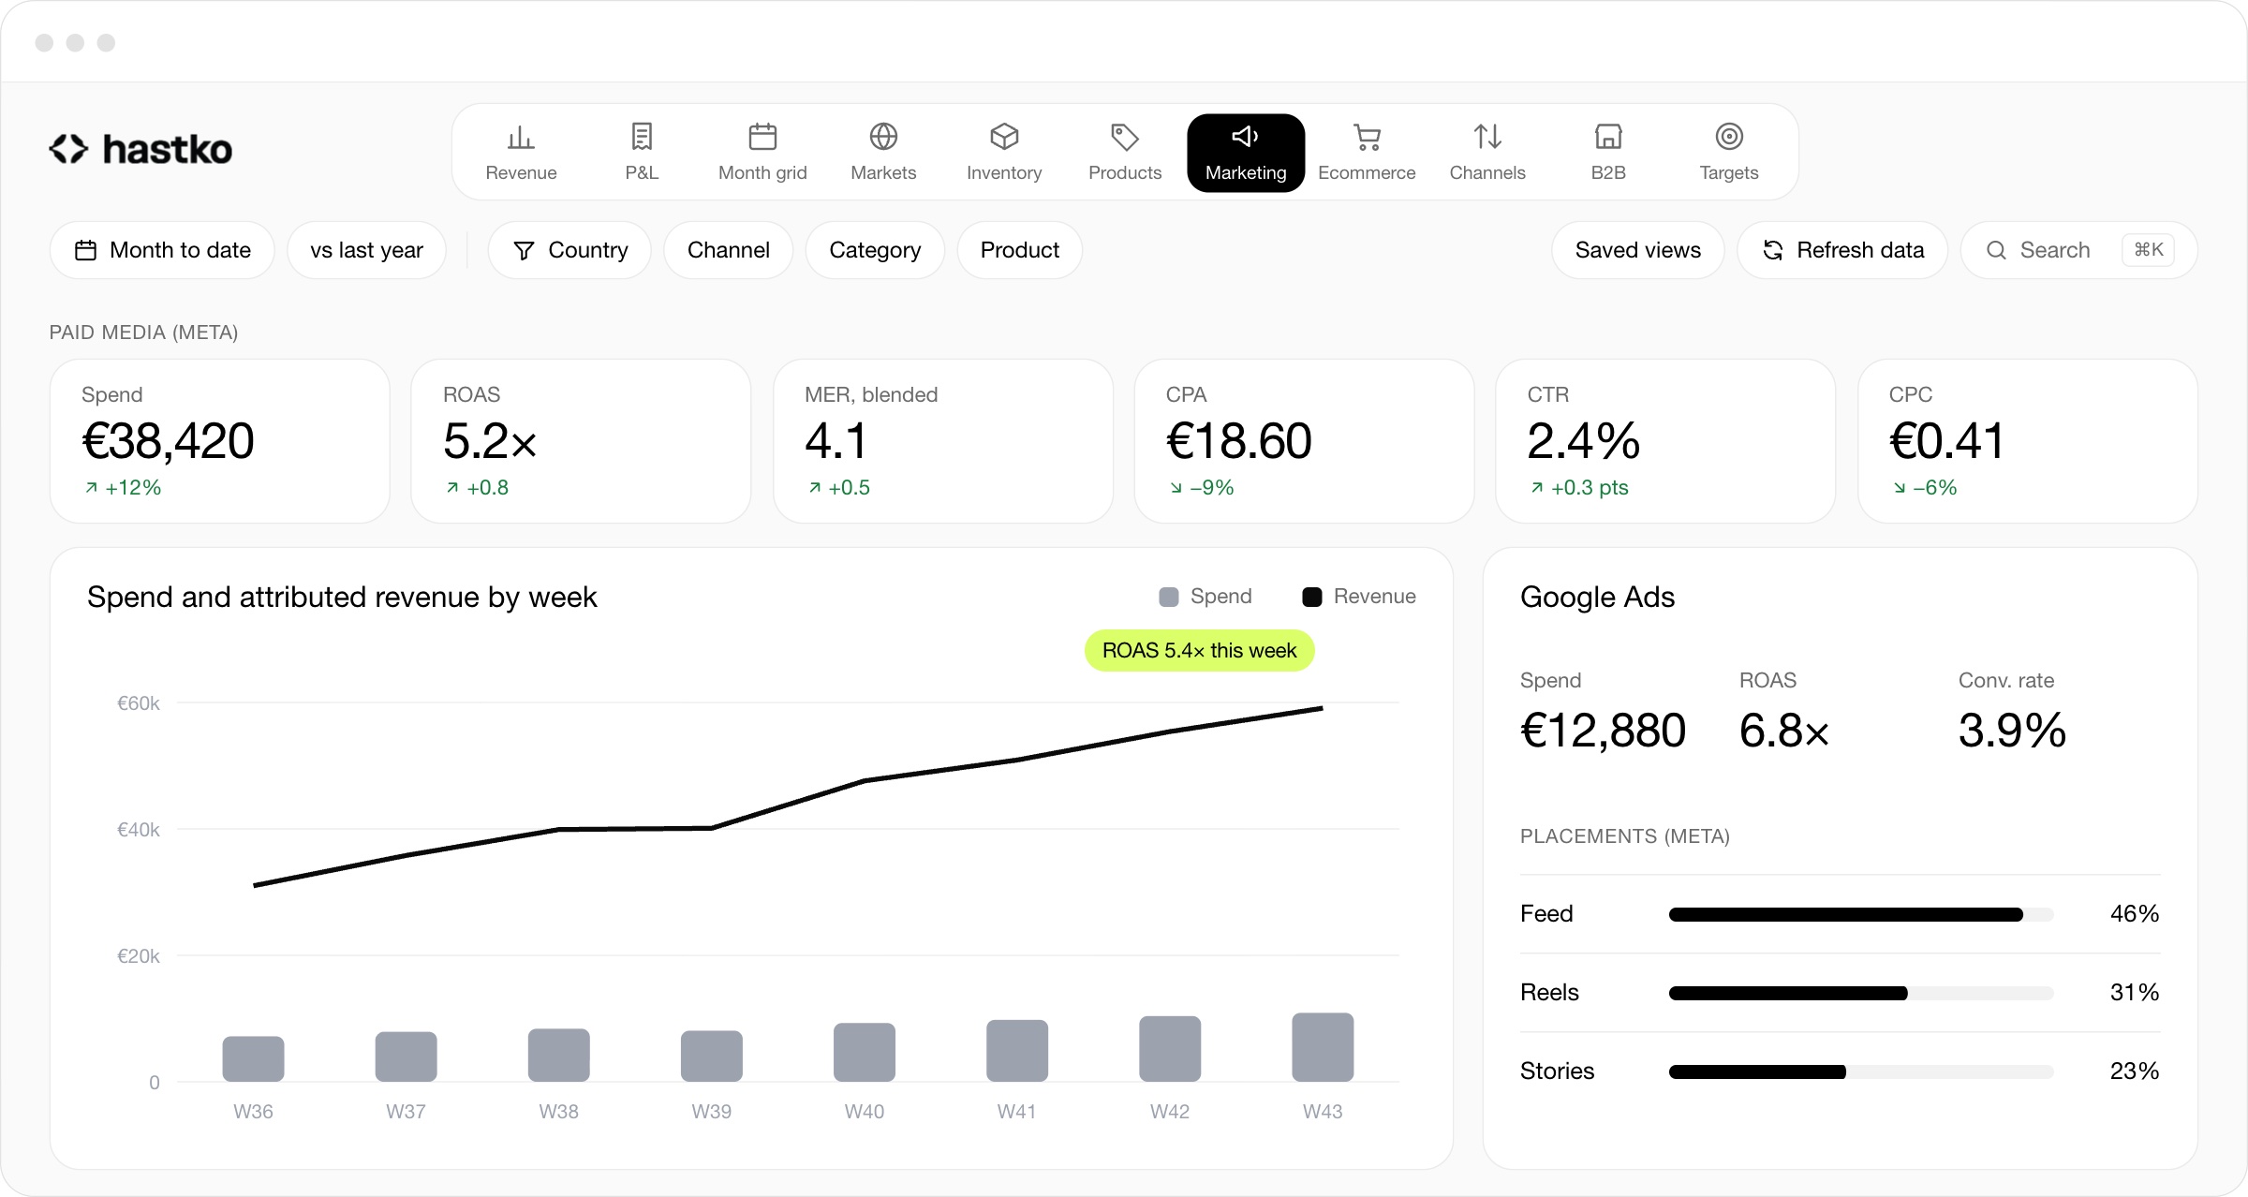Screen dimensions: 2248x1197
Task: Open the Markets globe tab
Action: click(883, 153)
